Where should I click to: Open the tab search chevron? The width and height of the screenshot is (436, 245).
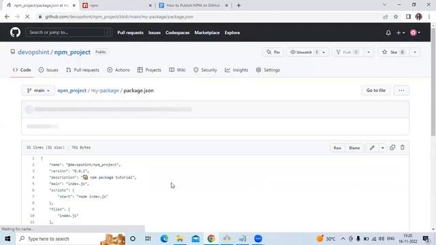click(x=384, y=5)
